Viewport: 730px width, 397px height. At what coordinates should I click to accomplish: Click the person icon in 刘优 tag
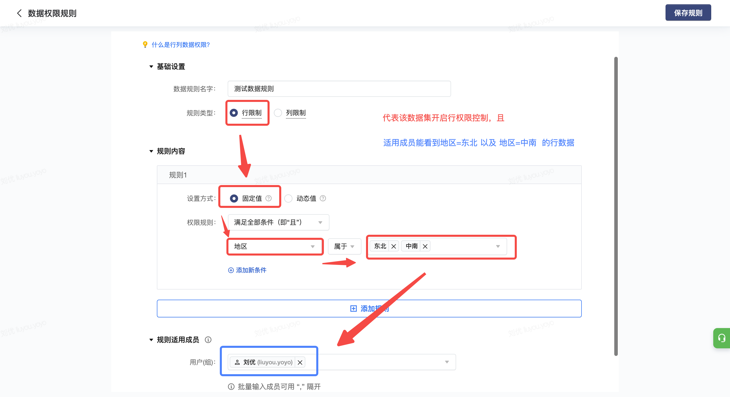[238, 362]
